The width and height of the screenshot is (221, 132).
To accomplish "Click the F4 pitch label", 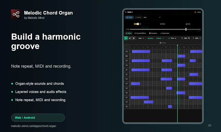I will (127, 70).
